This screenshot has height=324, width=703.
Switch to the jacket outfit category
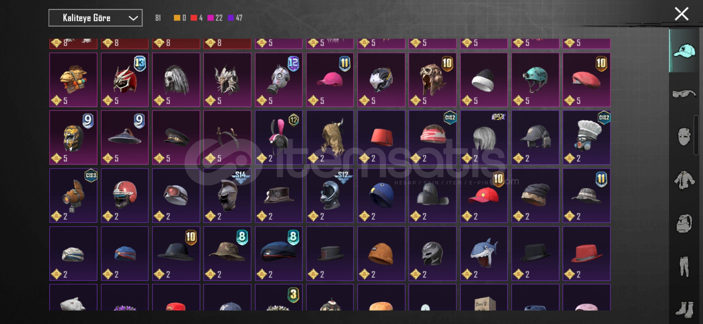(x=684, y=180)
